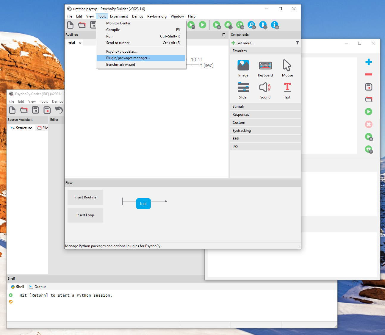This screenshot has height=335, width=385.
Task: Choose Compile in the Tools menu
Action: [x=141, y=30]
